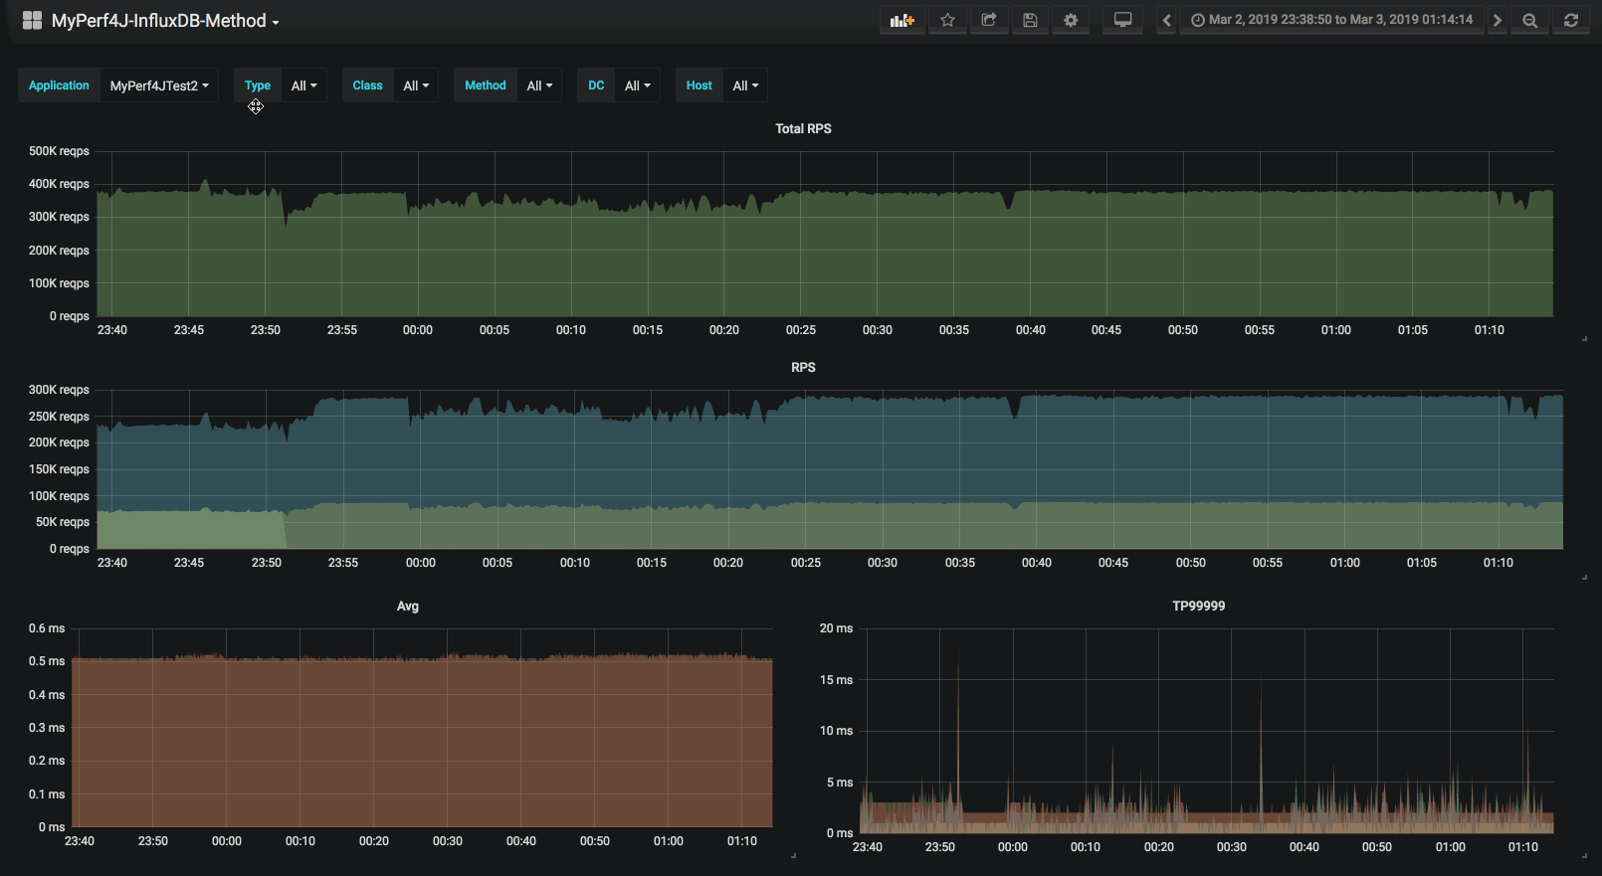Screen dimensions: 1602x876
Task: Open the Total RPS panel title menu
Action: [803, 128]
